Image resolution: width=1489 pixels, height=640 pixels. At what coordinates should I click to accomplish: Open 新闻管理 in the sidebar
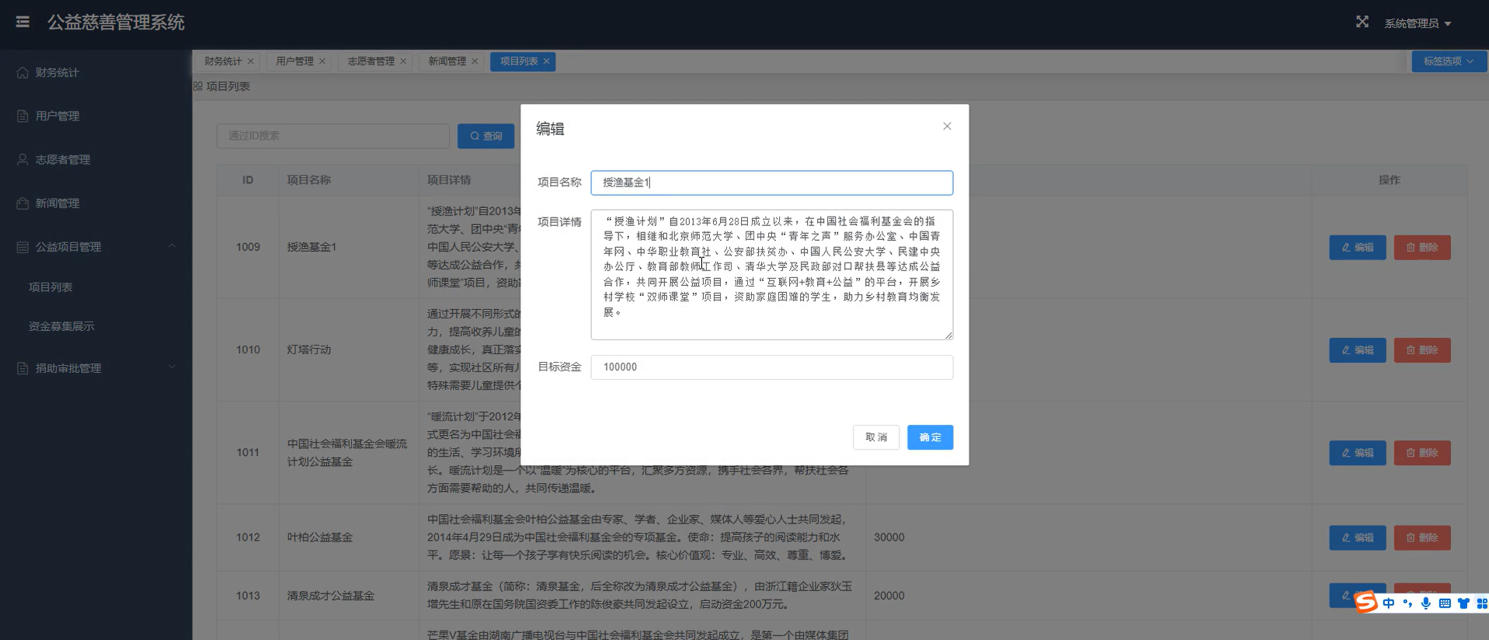(96, 203)
